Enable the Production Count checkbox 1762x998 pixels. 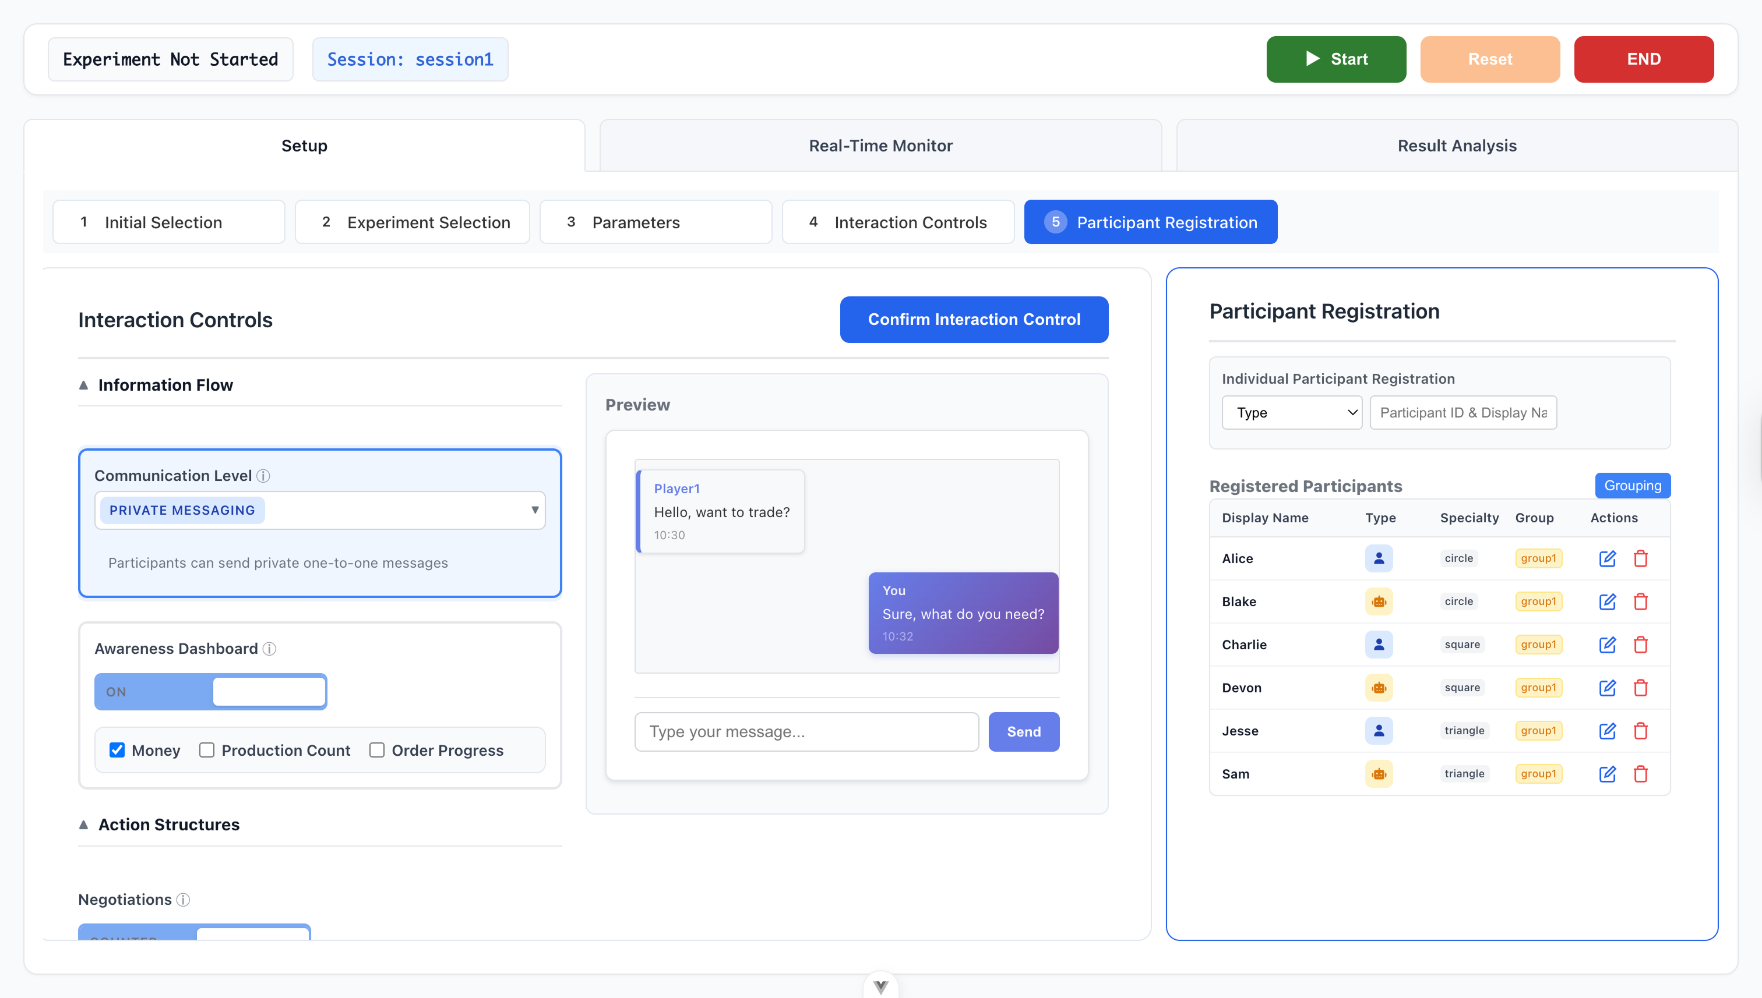click(x=206, y=750)
